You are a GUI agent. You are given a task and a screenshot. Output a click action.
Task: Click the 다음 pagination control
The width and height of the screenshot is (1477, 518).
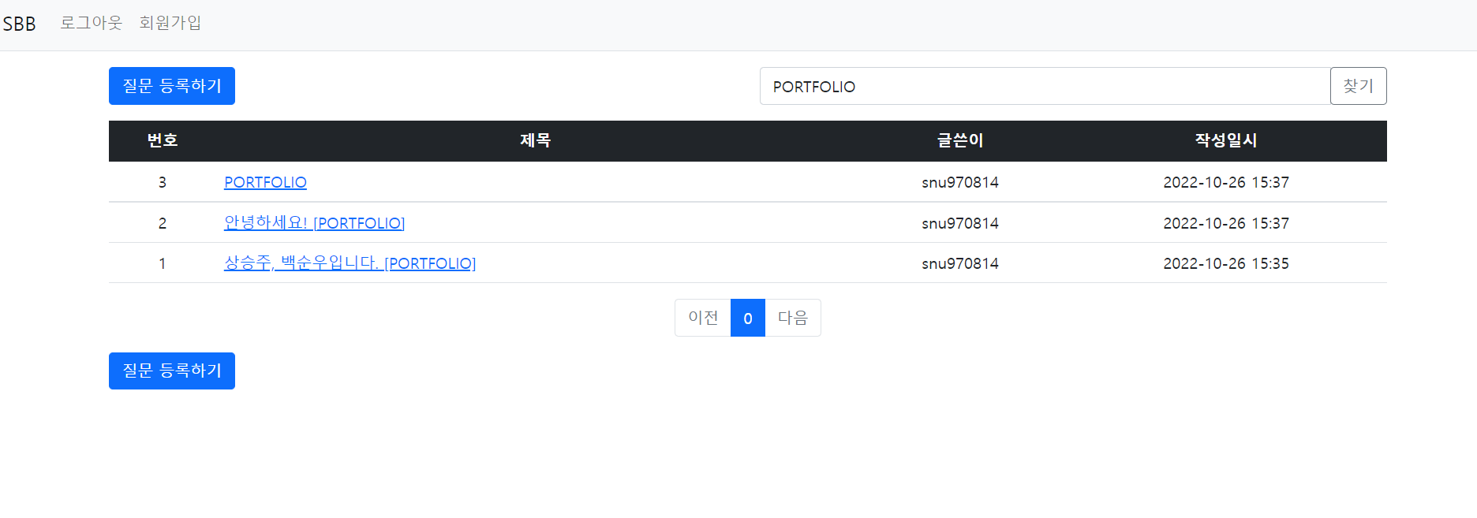793,318
